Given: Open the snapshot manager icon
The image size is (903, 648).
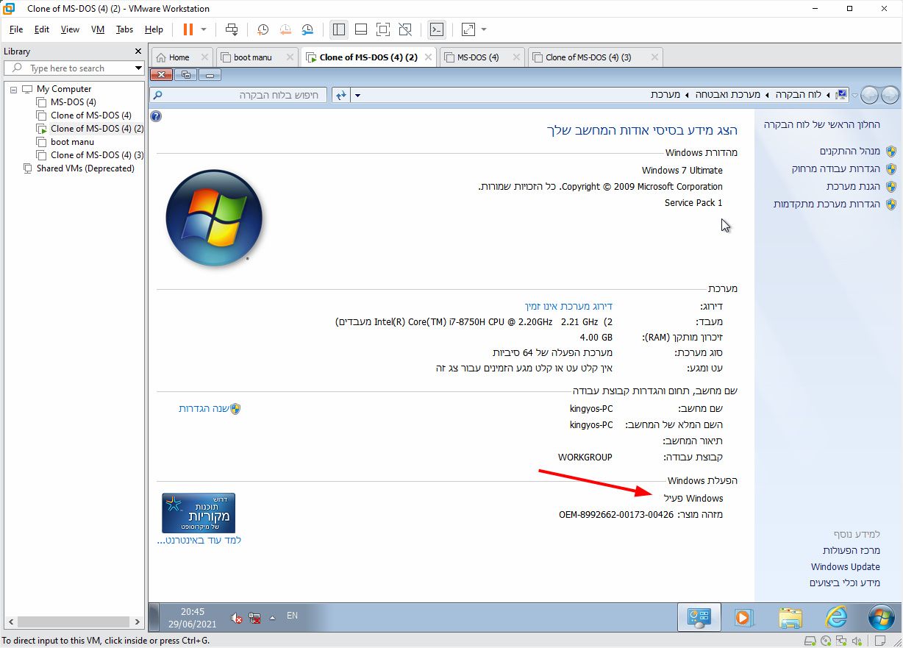Looking at the screenshot, I should (x=307, y=29).
